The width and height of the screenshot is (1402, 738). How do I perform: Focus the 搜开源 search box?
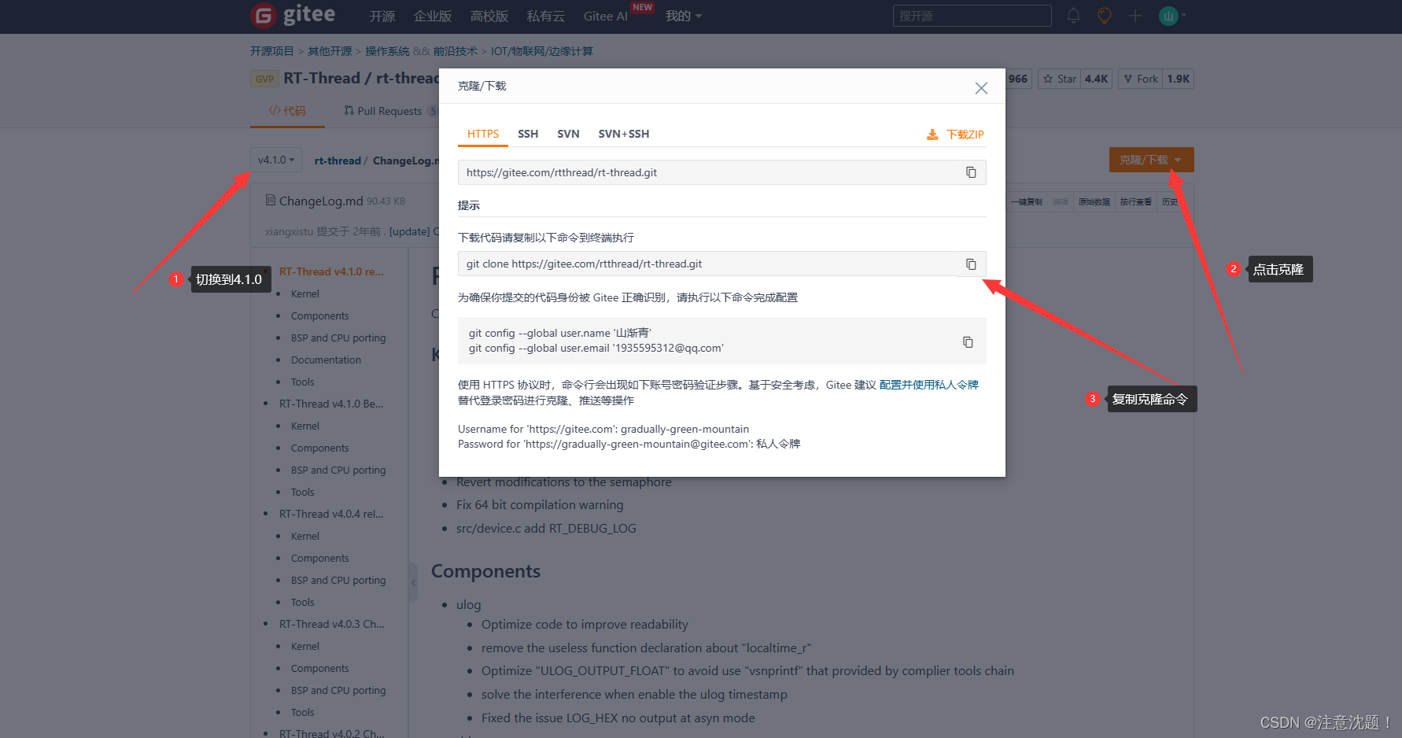tap(972, 16)
